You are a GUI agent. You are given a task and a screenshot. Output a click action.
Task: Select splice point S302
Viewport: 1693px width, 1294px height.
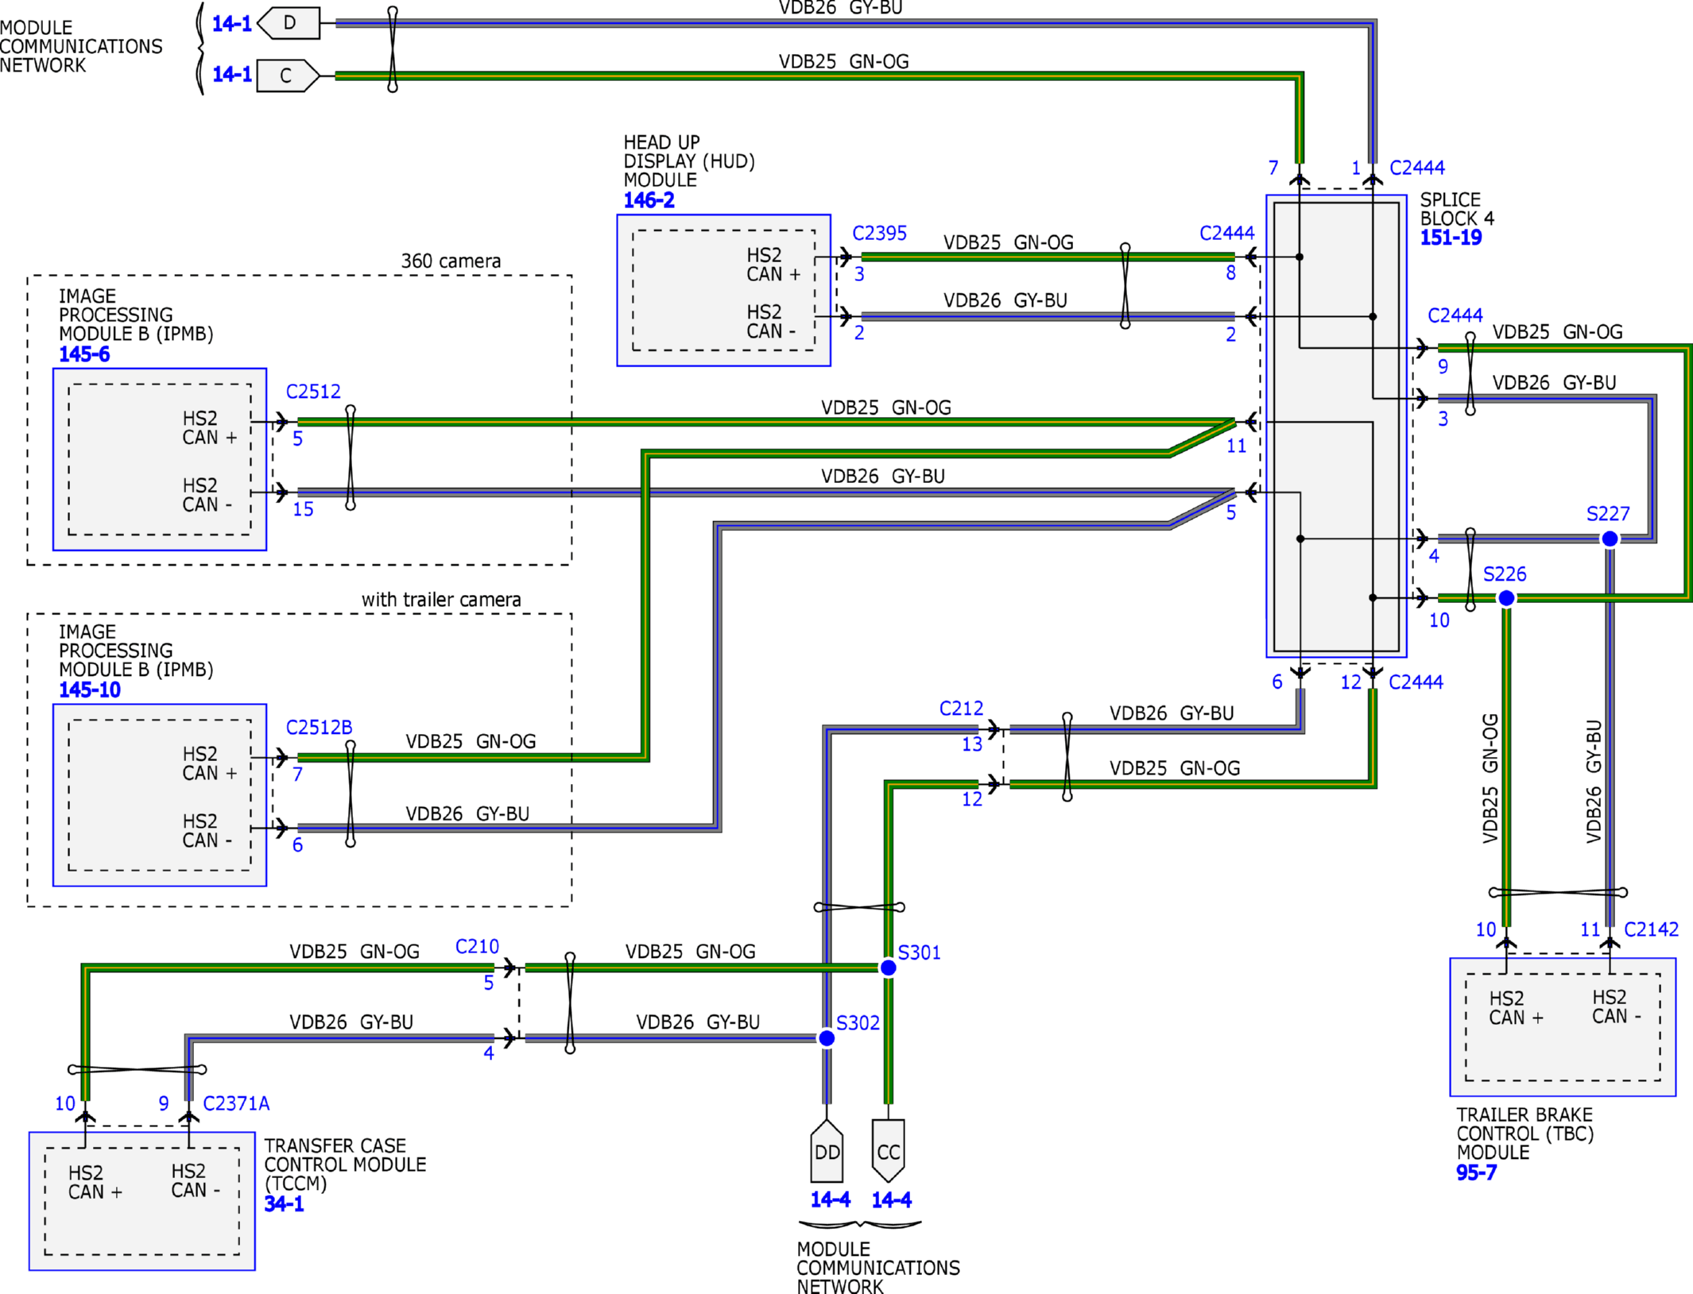827,1038
